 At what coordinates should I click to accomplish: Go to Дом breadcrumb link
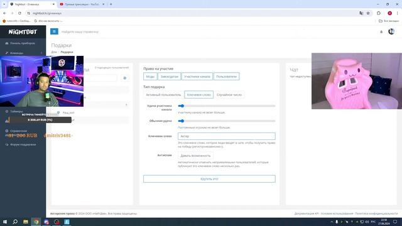(x=54, y=52)
